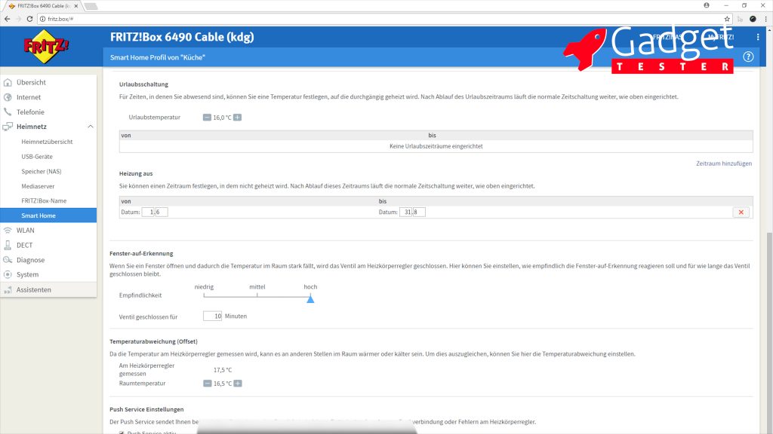Image resolution: width=773 pixels, height=434 pixels.
Task: Decrease Urlaubstemperatur with the minus button
Action: 207,118
